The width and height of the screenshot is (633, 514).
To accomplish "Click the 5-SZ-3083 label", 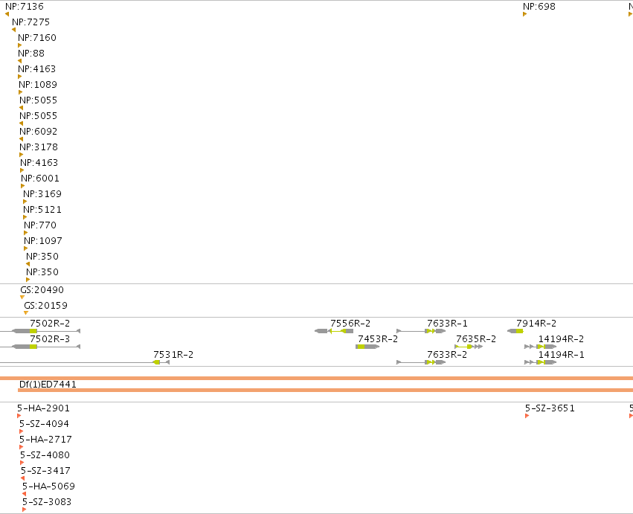I will [x=47, y=502].
